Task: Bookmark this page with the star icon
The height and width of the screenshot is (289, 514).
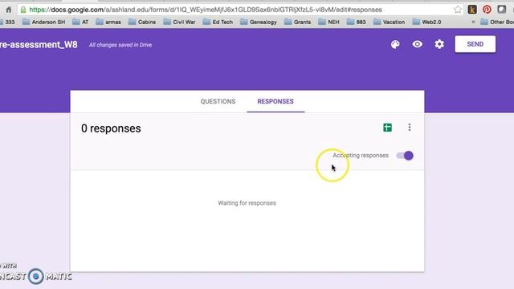Action: [458, 10]
